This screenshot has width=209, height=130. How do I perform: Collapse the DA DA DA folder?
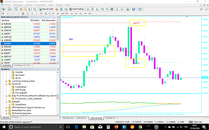[x=6, y=84]
